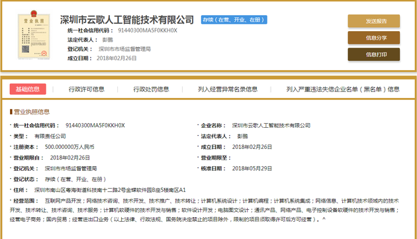Viewport: 417px width, 239px height.
Task: Click the header 法定代表人 value 彭鹏
Action: pyautogui.click(x=108, y=40)
